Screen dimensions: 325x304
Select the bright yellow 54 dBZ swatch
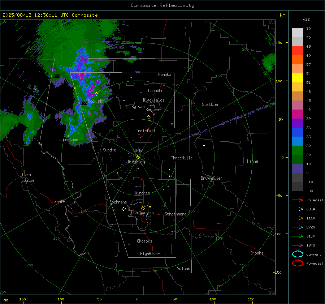pyautogui.click(x=298, y=78)
